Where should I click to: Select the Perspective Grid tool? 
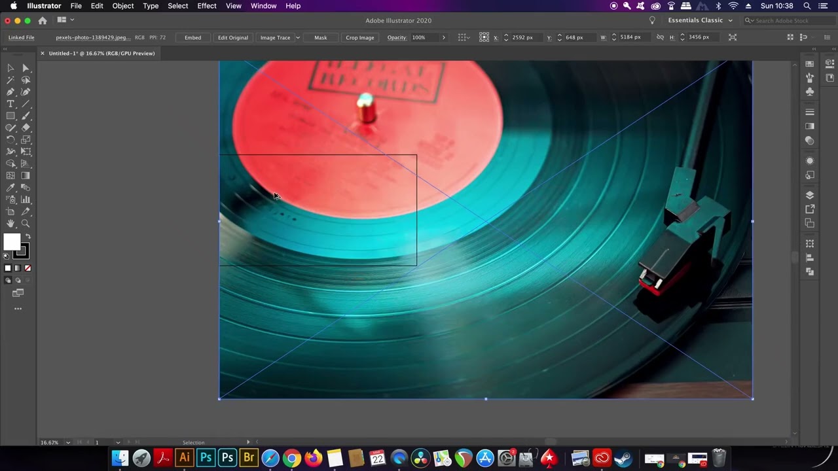[26, 164]
